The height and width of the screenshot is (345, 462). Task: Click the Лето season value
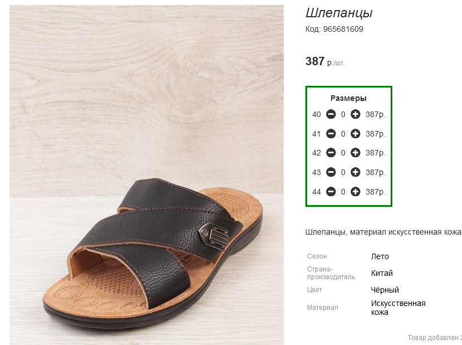click(x=380, y=256)
